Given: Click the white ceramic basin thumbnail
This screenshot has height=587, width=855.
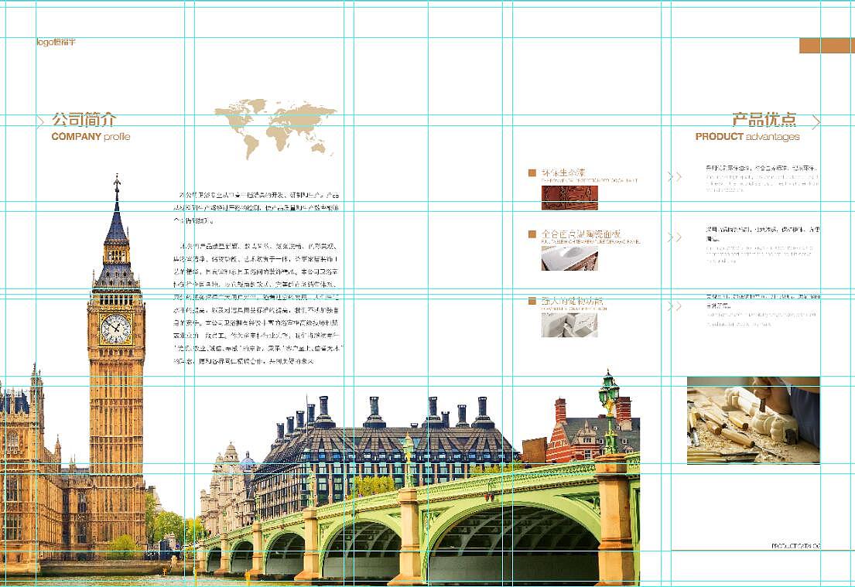Looking at the screenshot, I should (569, 258).
